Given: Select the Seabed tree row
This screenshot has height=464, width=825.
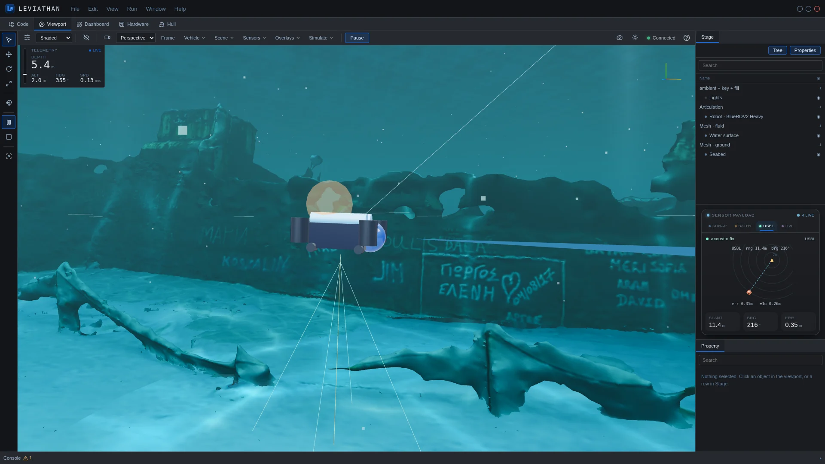Looking at the screenshot, I should coord(760,154).
